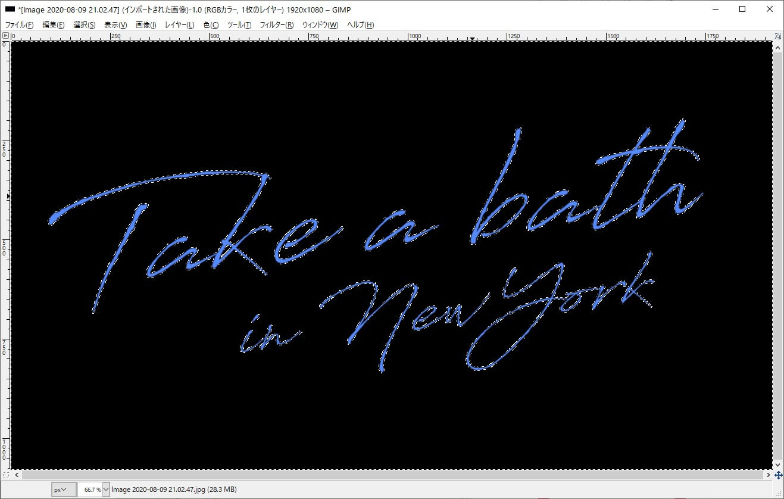The image size is (784, 499).
Task: Click the navigation cross icon bottom right
Action: click(778, 475)
